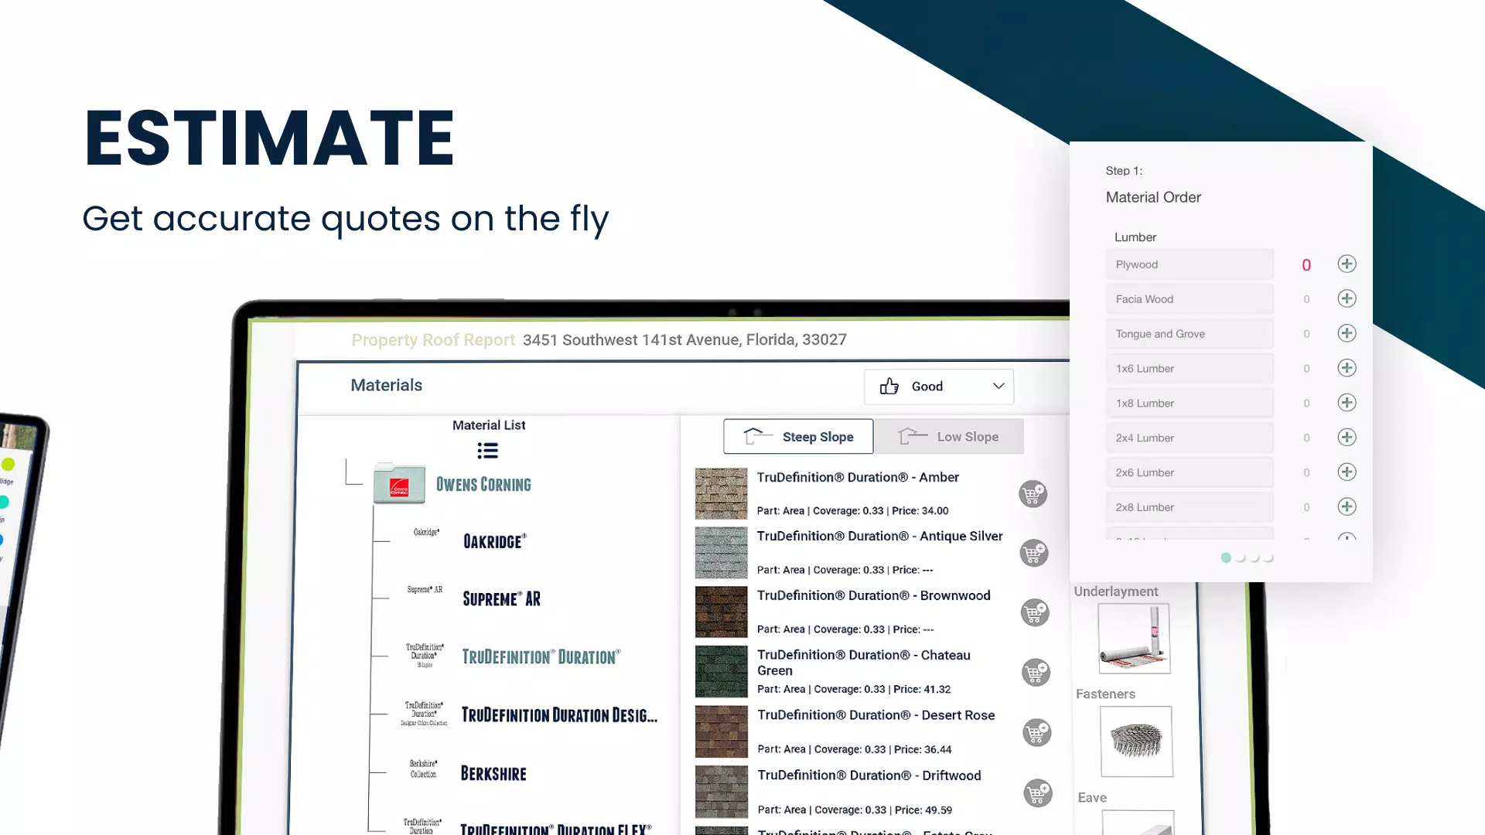Click the Material List bullet icon
This screenshot has height=835, width=1485.
pos(487,451)
